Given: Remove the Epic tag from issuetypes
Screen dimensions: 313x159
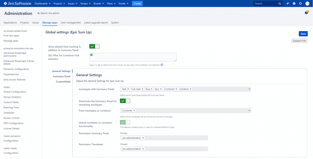Looking at the screenshot, I should [161, 89].
